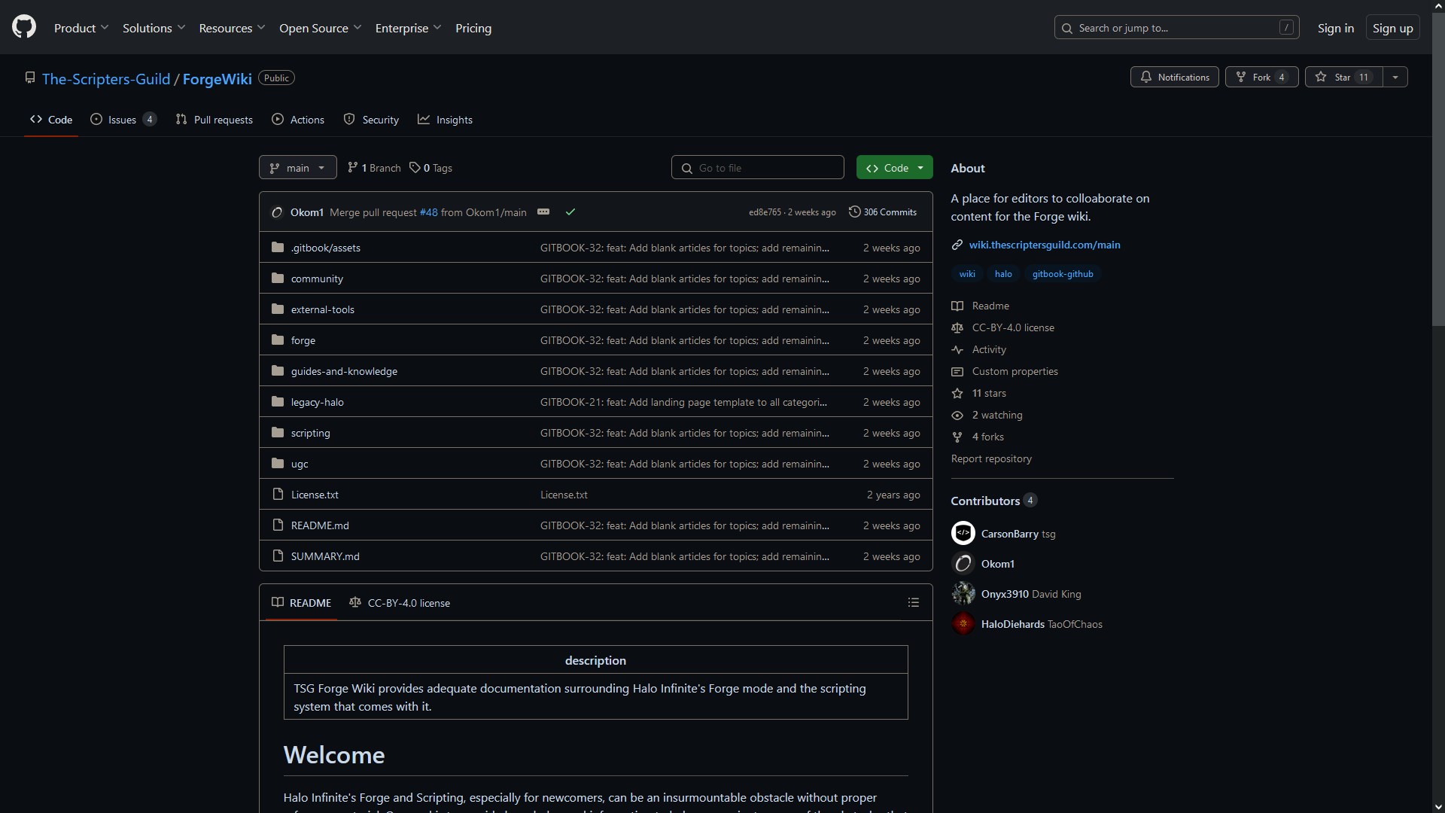Open the scripting folder

310,433
